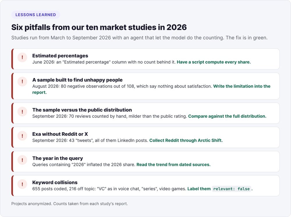
Task: Select the main headline about six pitfalls
Action: [99, 27]
